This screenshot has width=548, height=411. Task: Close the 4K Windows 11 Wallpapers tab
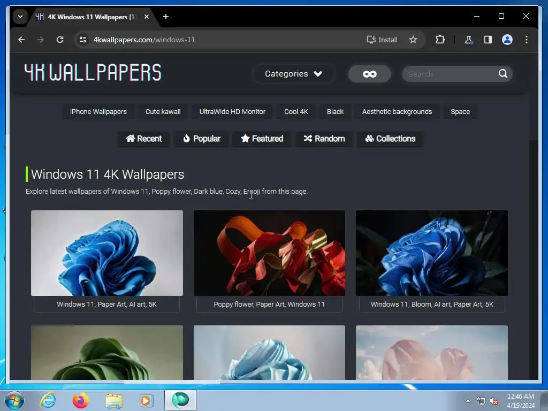(x=147, y=17)
